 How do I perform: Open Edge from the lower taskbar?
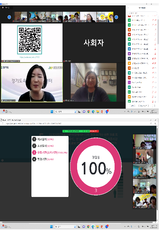[93, 227]
